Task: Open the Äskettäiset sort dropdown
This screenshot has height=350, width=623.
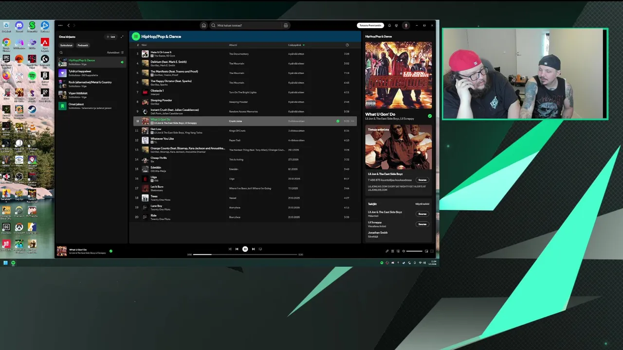Action: [x=115, y=52]
